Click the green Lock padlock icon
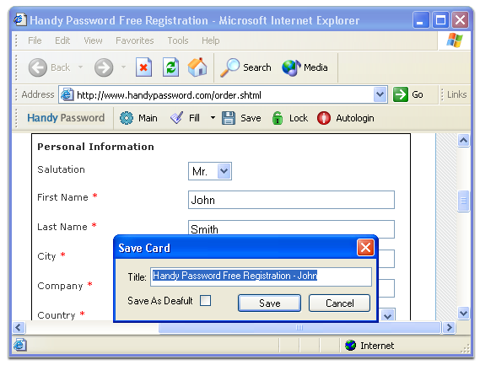480x365 pixels. [278, 118]
